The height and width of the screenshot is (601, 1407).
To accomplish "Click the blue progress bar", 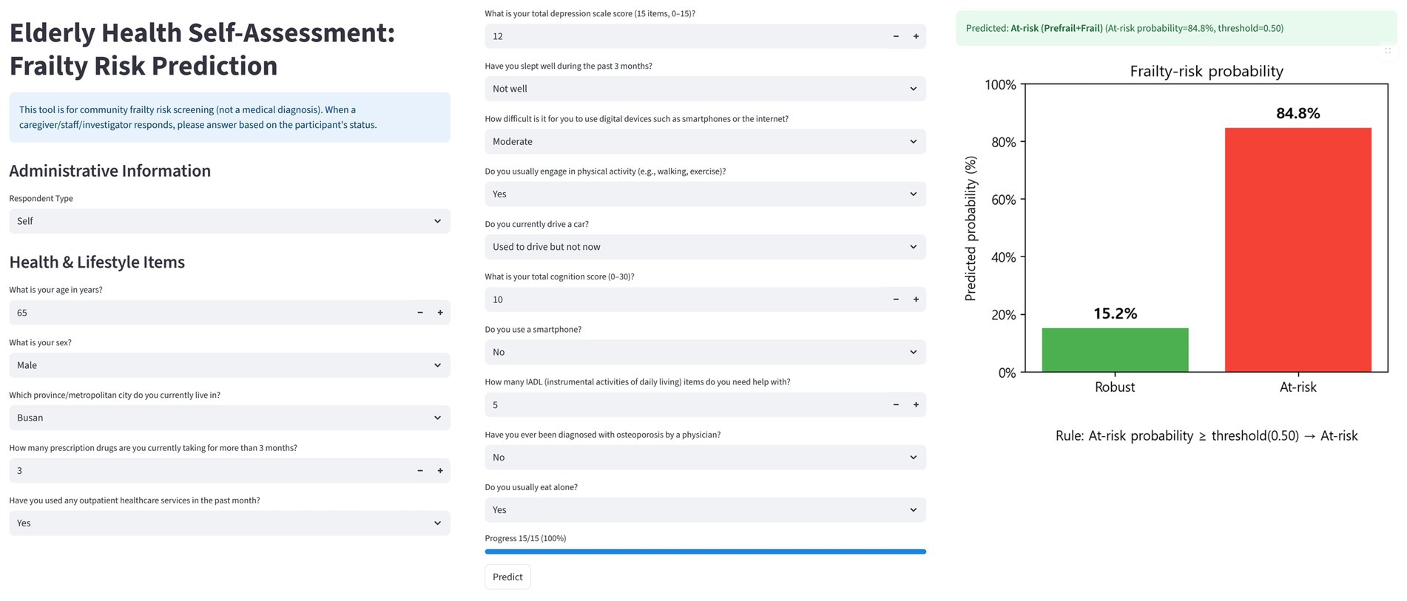I will click(705, 551).
